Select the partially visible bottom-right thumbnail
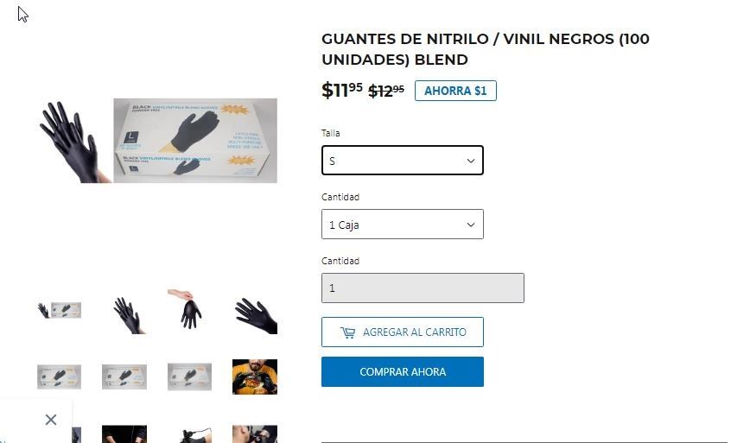Screen dimensions: 750x443 [x=255, y=434]
